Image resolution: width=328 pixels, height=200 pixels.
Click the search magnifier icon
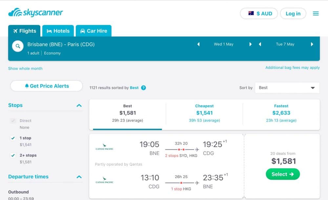point(18,46)
